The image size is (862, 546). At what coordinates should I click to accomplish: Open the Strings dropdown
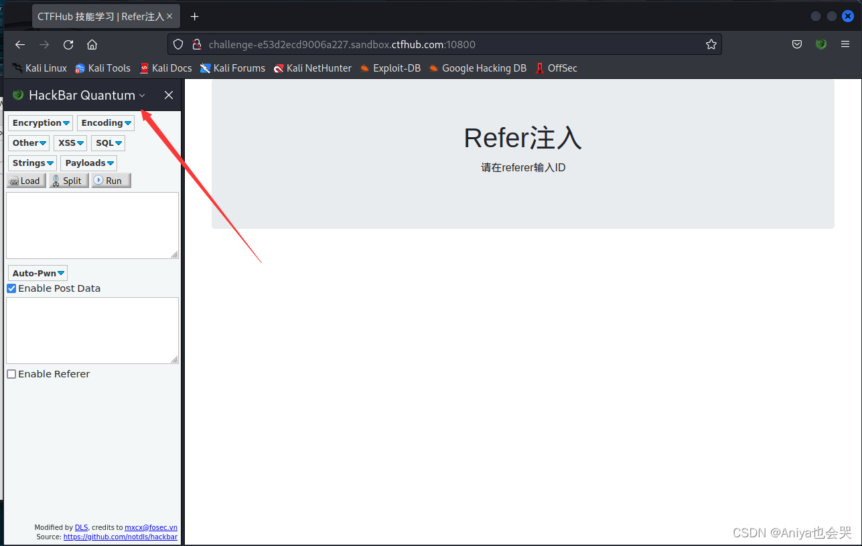(32, 163)
